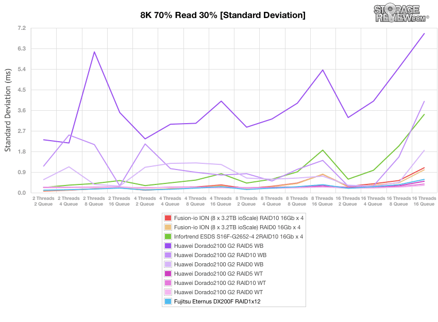This screenshot has width=438, height=322.
Task: Click the Standard Deviation (ms) axis title
Action: click(x=8, y=110)
